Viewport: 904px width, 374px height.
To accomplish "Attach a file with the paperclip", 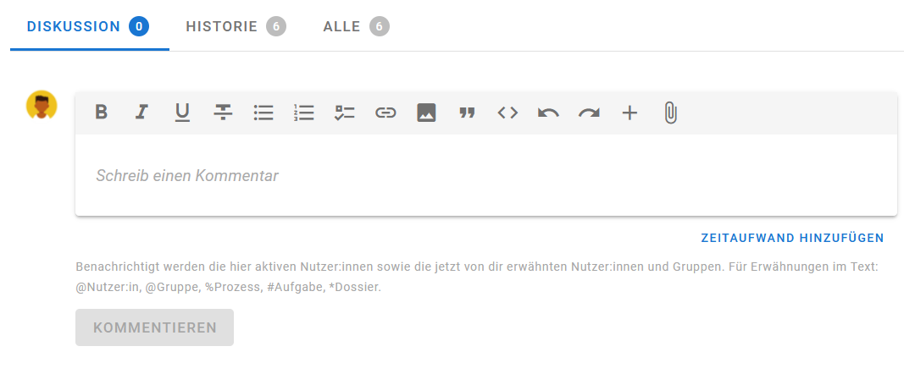I will click(x=670, y=113).
